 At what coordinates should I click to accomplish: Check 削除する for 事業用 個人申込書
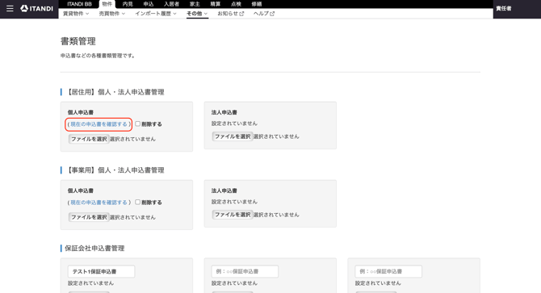coord(137,202)
